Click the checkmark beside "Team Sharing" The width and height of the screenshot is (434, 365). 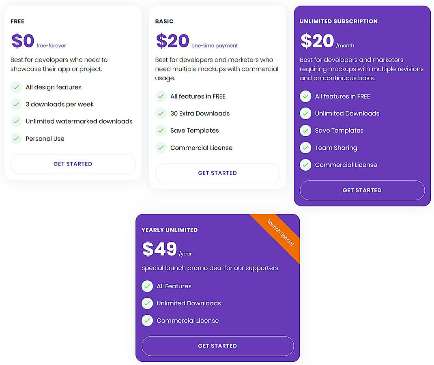pos(305,148)
